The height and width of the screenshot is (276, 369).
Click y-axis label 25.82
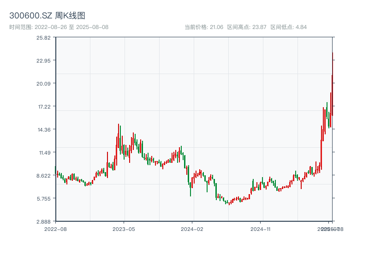43,38
